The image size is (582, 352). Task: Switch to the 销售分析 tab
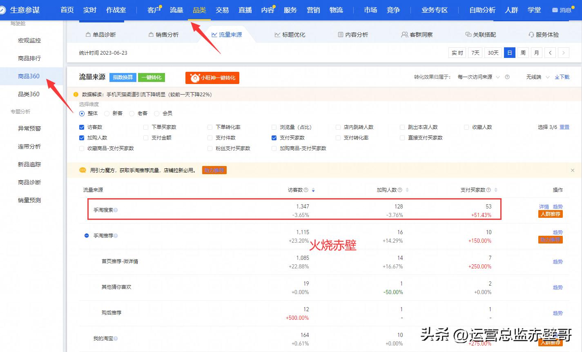click(x=163, y=35)
